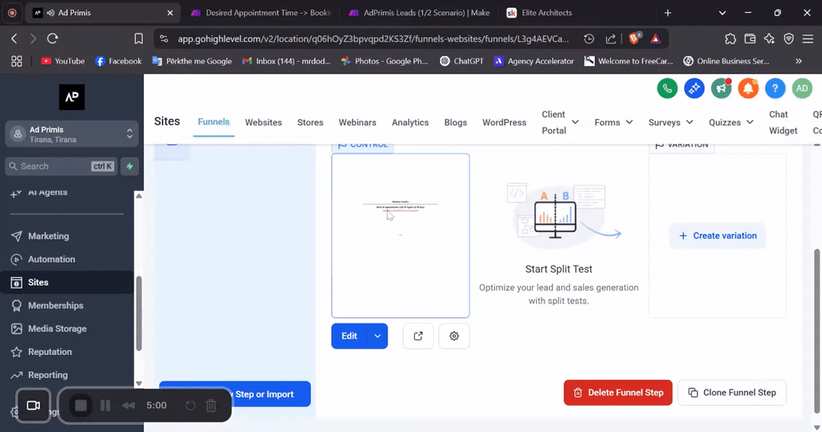This screenshot has width=822, height=432.
Task: Click the control page thumbnail preview
Action: click(x=401, y=236)
